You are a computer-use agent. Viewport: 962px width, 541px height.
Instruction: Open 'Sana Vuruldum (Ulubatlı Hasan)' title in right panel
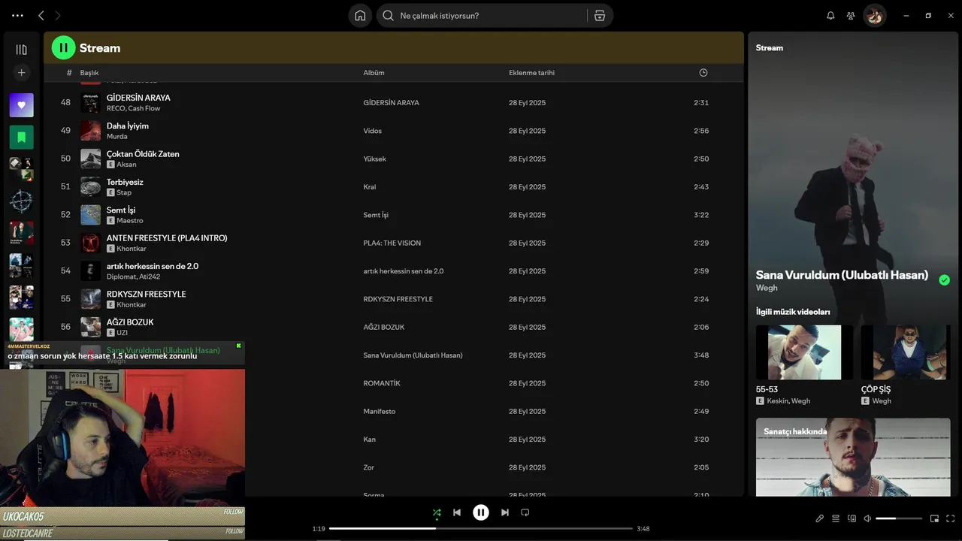point(842,275)
